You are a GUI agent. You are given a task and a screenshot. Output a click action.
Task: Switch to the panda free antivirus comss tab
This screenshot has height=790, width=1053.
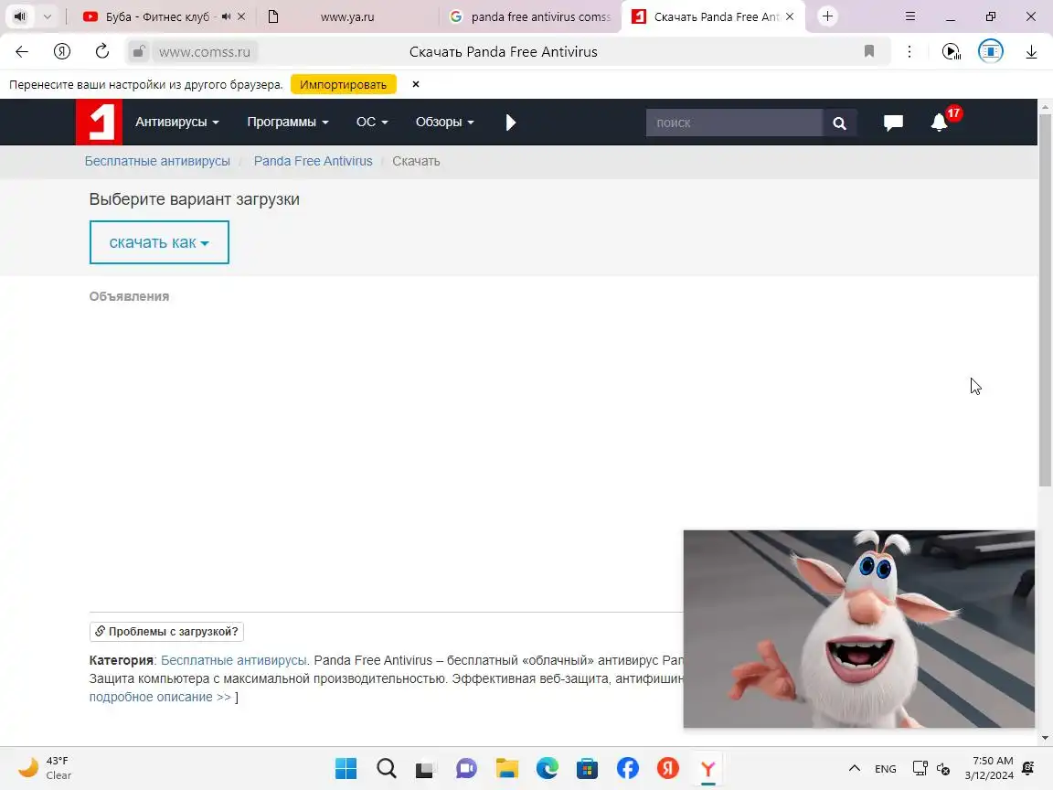click(530, 16)
